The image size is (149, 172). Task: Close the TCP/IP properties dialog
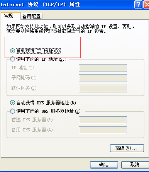click(146, 5)
